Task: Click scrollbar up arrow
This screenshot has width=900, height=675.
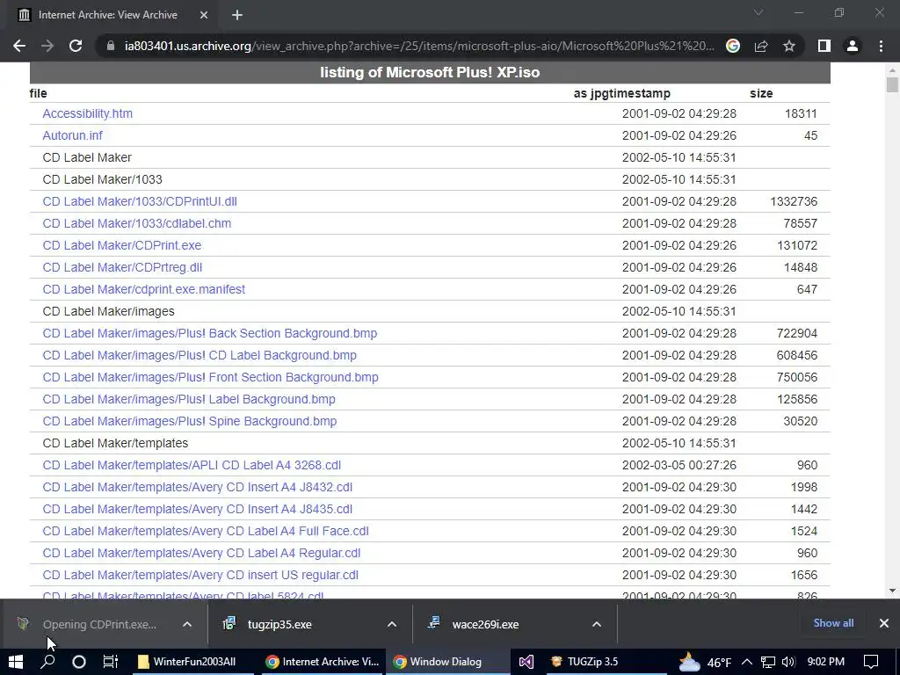Action: tap(892, 70)
